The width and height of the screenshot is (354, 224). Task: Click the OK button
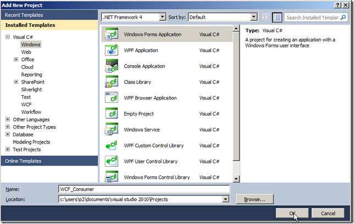292,213
